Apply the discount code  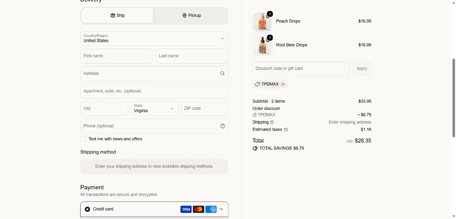[x=362, y=68]
